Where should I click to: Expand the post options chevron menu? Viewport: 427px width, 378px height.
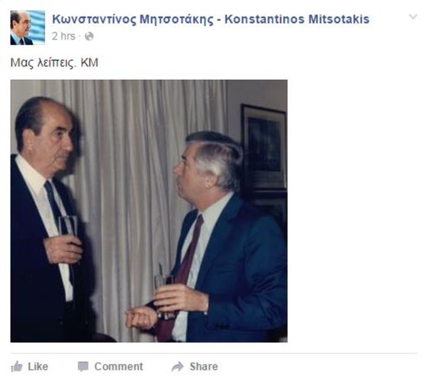[413, 17]
